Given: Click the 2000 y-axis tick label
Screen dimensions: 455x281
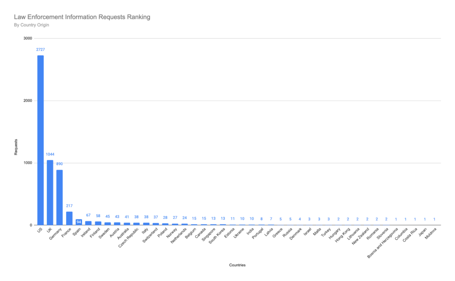Looking at the screenshot, I should click(28, 101).
